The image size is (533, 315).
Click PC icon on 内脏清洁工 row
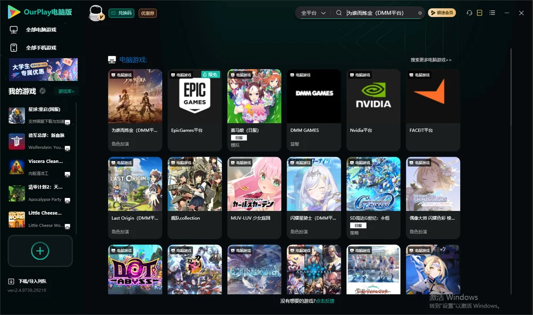pyautogui.click(x=67, y=174)
